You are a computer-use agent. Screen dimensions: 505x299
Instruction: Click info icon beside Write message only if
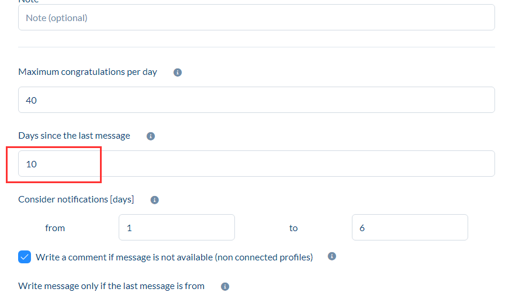tap(225, 287)
